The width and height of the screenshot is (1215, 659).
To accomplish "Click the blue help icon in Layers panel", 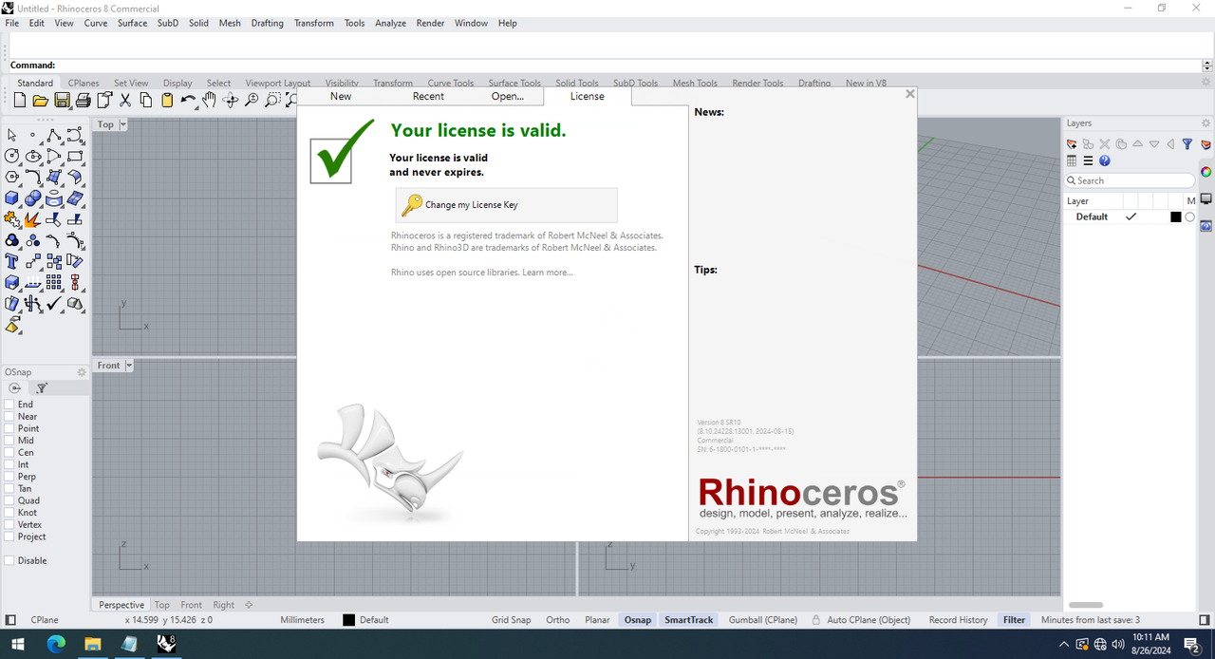I will pos(1105,160).
